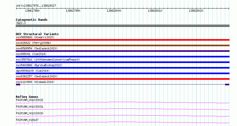Click ruler position 138617990
Image resolution: width=237 pixels, height=126 pixels.
[73, 11]
